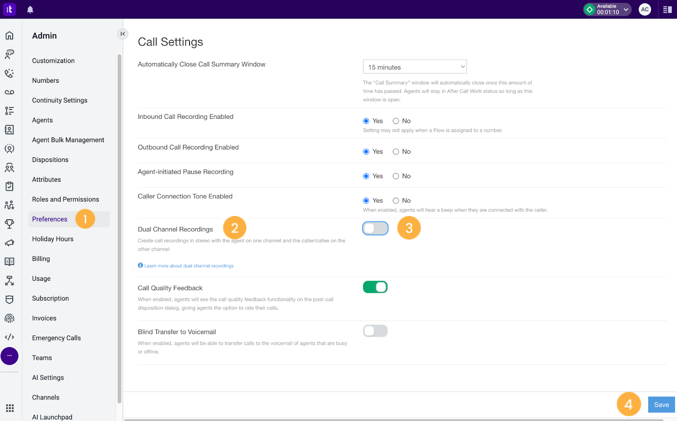The image size is (677, 421).
Task: Go to AI Settings in the sidebar
Action: click(48, 377)
